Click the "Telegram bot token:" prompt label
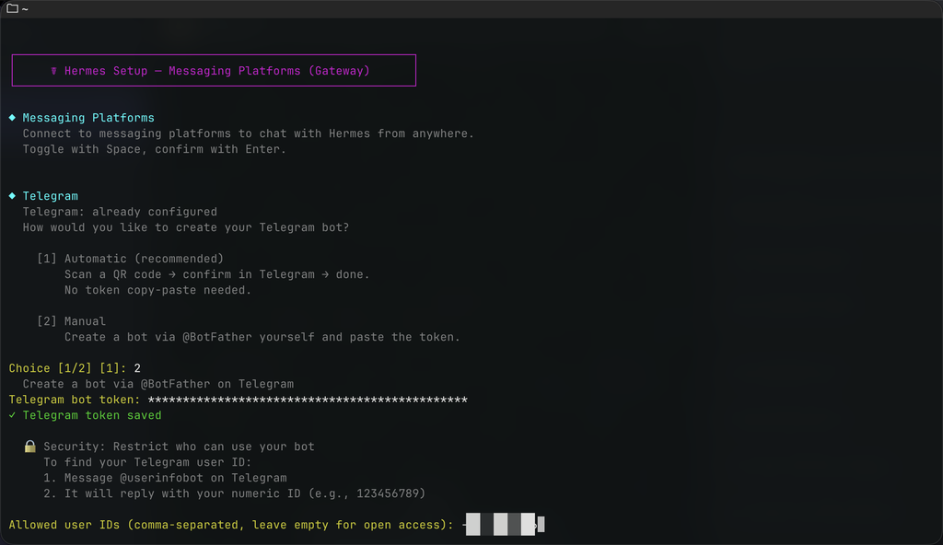Screen dimensions: 943x545 point(75,400)
